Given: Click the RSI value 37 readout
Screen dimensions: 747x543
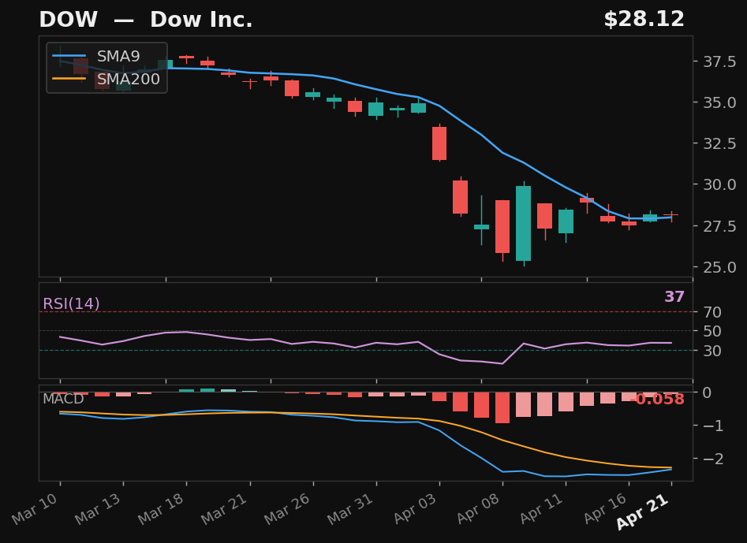Looking at the screenshot, I should pyautogui.click(x=674, y=297).
